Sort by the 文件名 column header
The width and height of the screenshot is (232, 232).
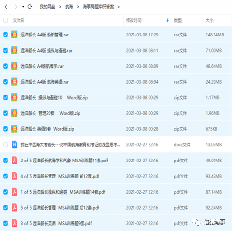(18, 20)
